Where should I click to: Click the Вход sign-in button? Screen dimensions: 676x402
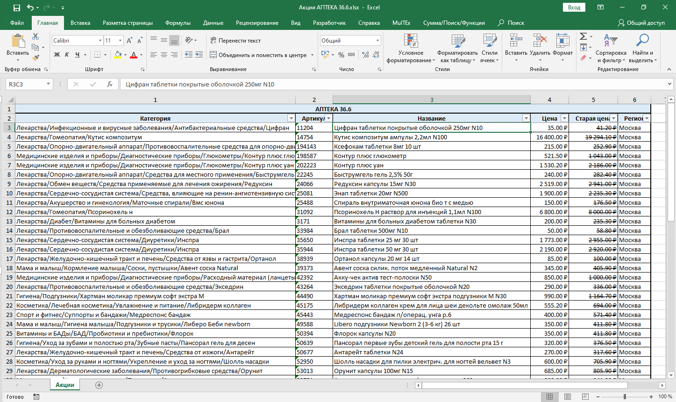pyautogui.click(x=574, y=7)
